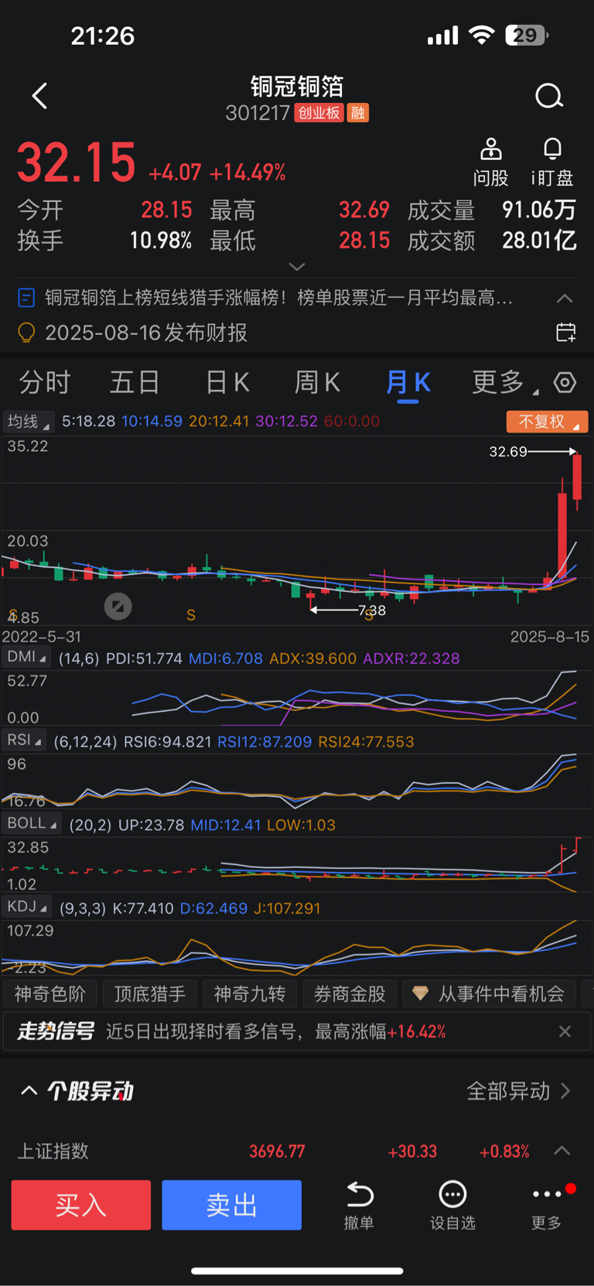Open 问股 ask-stock assistant

pos(491,162)
